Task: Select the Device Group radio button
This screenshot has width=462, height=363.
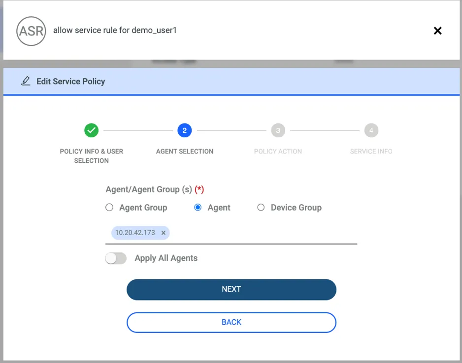Action: [x=261, y=208]
